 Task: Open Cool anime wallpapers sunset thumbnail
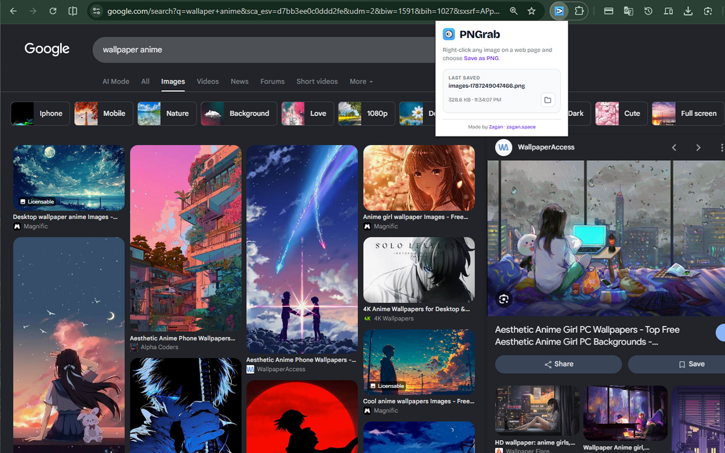[419, 362]
